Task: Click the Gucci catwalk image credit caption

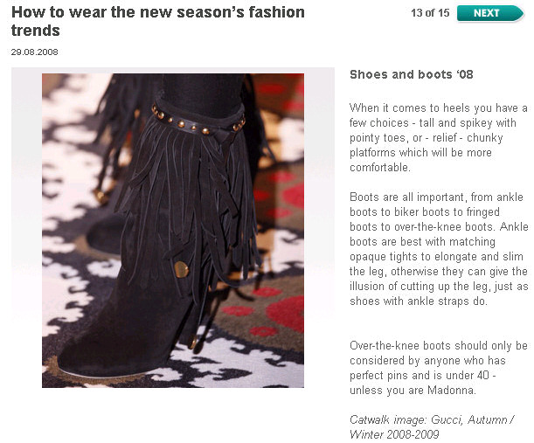Action: (x=432, y=427)
